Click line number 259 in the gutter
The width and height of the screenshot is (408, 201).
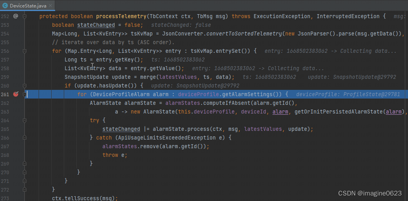point(5,77)
